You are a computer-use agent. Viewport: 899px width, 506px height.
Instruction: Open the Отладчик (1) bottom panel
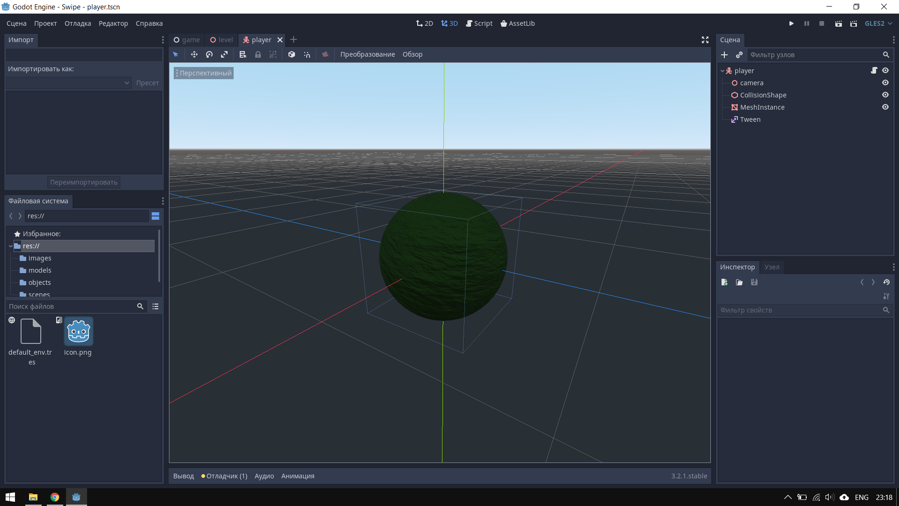click(224, 476)
